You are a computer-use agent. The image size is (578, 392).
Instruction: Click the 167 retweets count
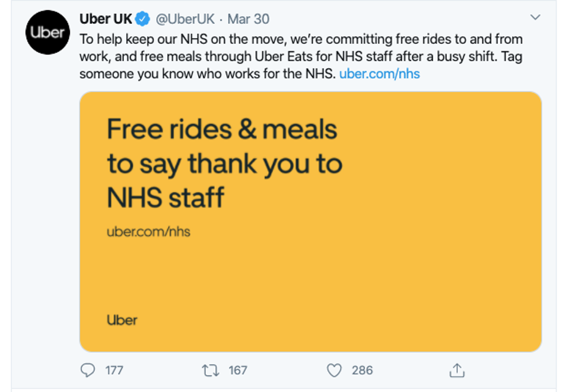click(x=238, y=370)
